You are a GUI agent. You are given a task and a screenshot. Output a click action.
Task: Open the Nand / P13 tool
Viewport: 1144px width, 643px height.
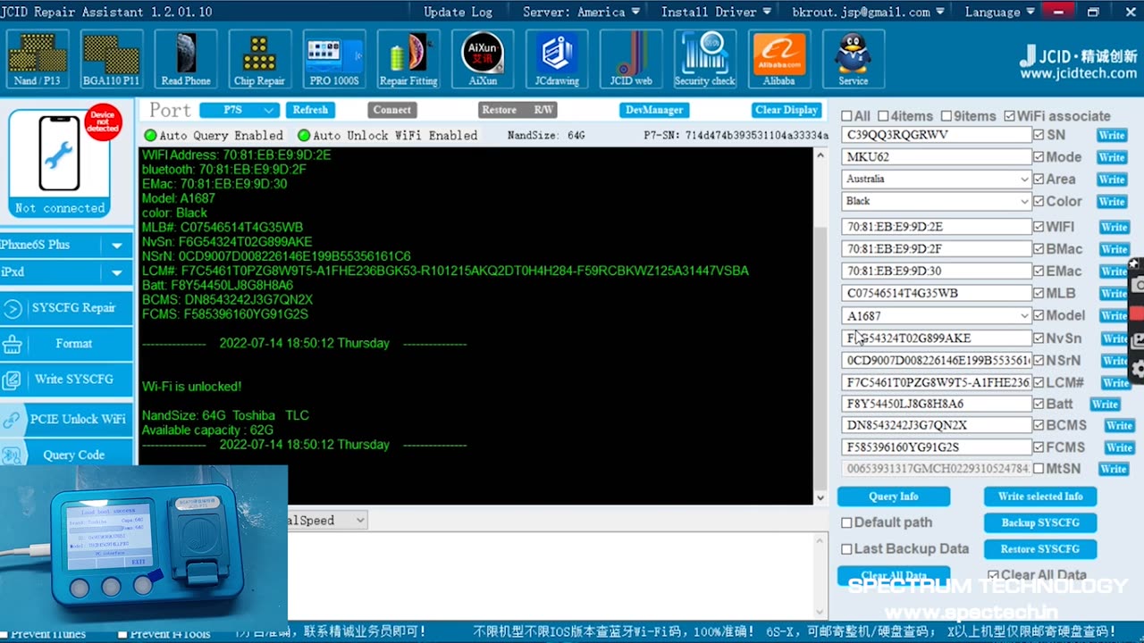point(38,59)
